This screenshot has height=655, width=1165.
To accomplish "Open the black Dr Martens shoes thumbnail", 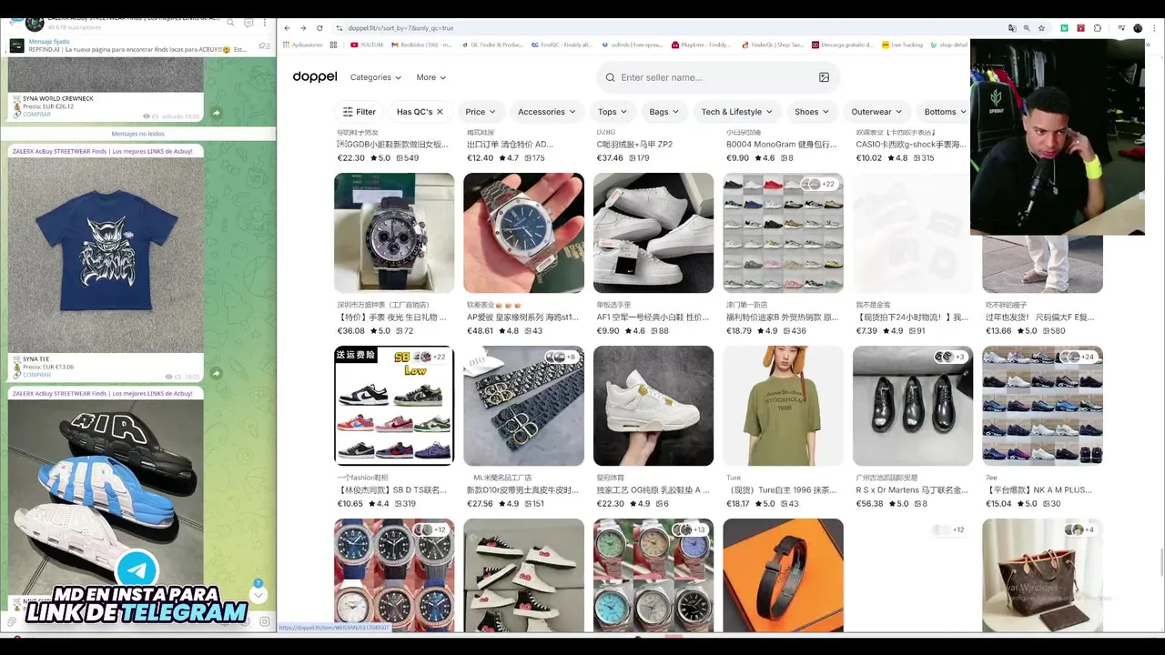I will [913, 406].
